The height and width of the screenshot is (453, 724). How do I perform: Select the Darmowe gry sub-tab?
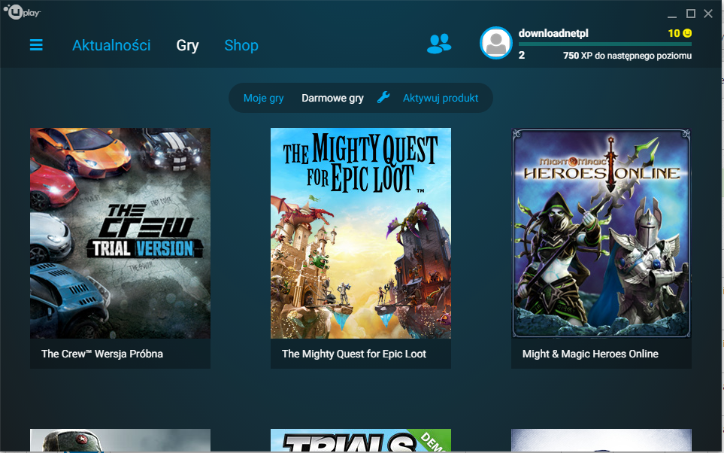click(x=332, y=98)
